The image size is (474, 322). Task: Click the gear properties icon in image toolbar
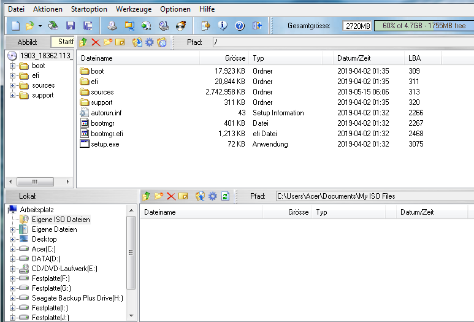pos(150,42)
